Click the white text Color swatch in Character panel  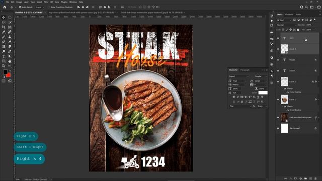[x=263, y=93]
